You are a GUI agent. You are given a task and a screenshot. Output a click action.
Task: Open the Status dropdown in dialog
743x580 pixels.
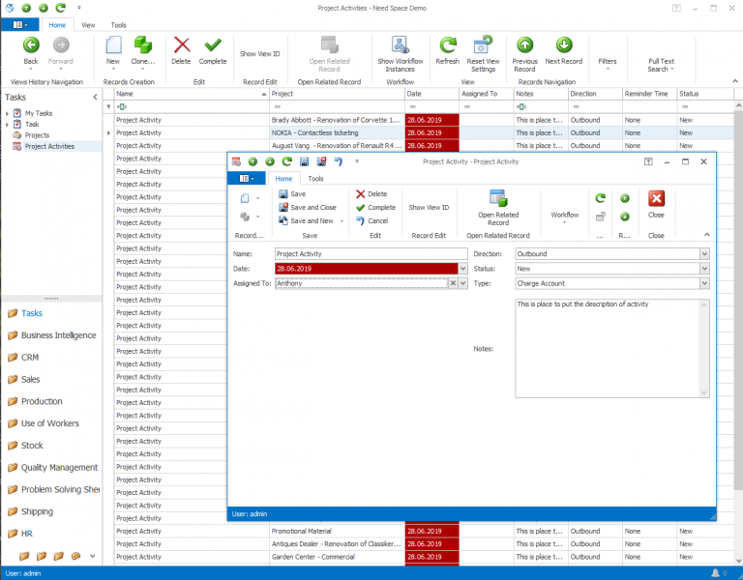704,269
